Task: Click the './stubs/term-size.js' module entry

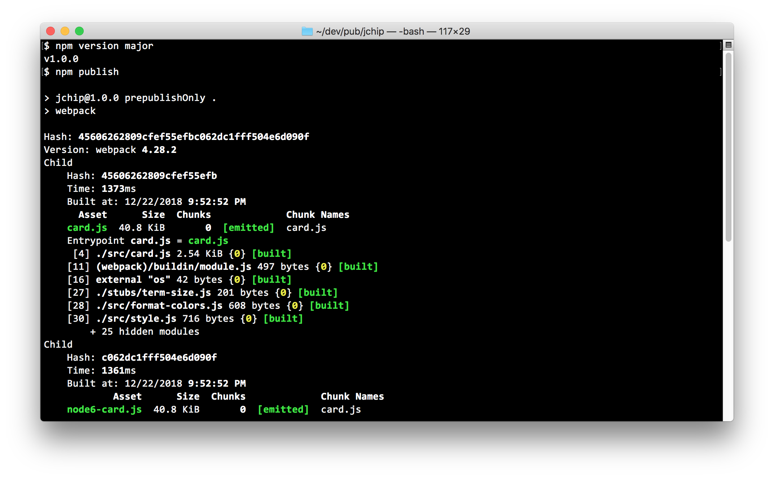Action: coord(154,293)
